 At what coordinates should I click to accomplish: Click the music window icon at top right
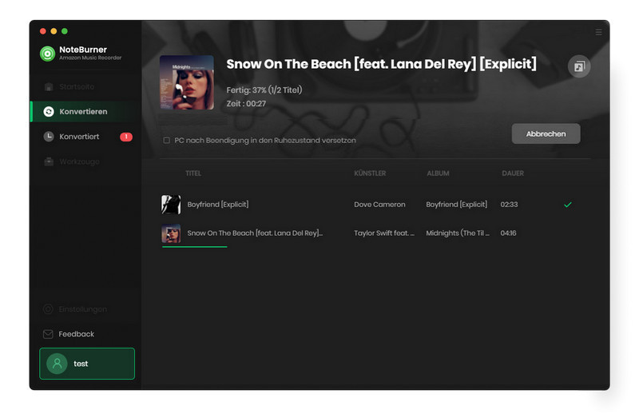pyautogui.click(x=579, y=66)
